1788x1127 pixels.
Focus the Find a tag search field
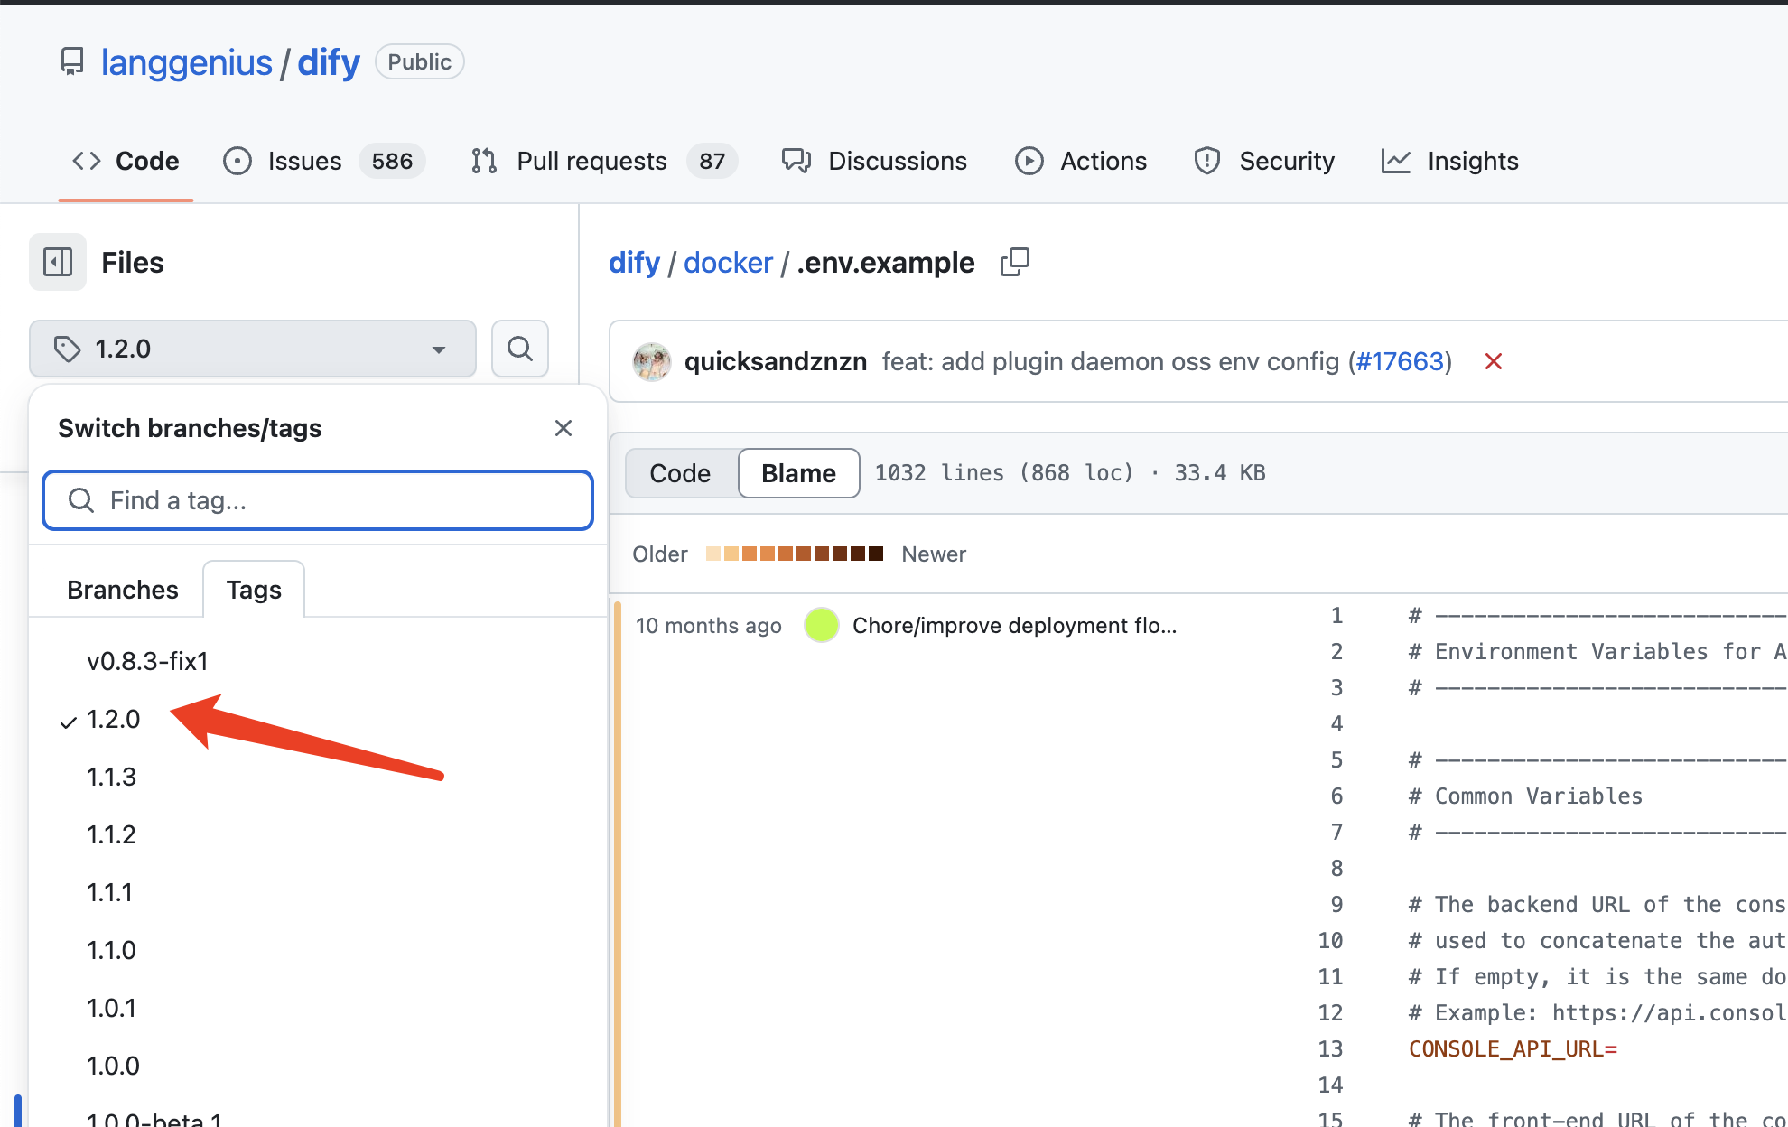[318, 500]
